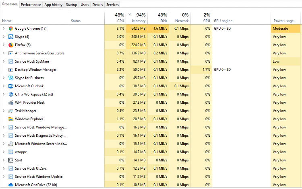This screenshot has width=302, height=189.
Task: Expand the Microsoft Outlook row
Action: tap(4, 86)
